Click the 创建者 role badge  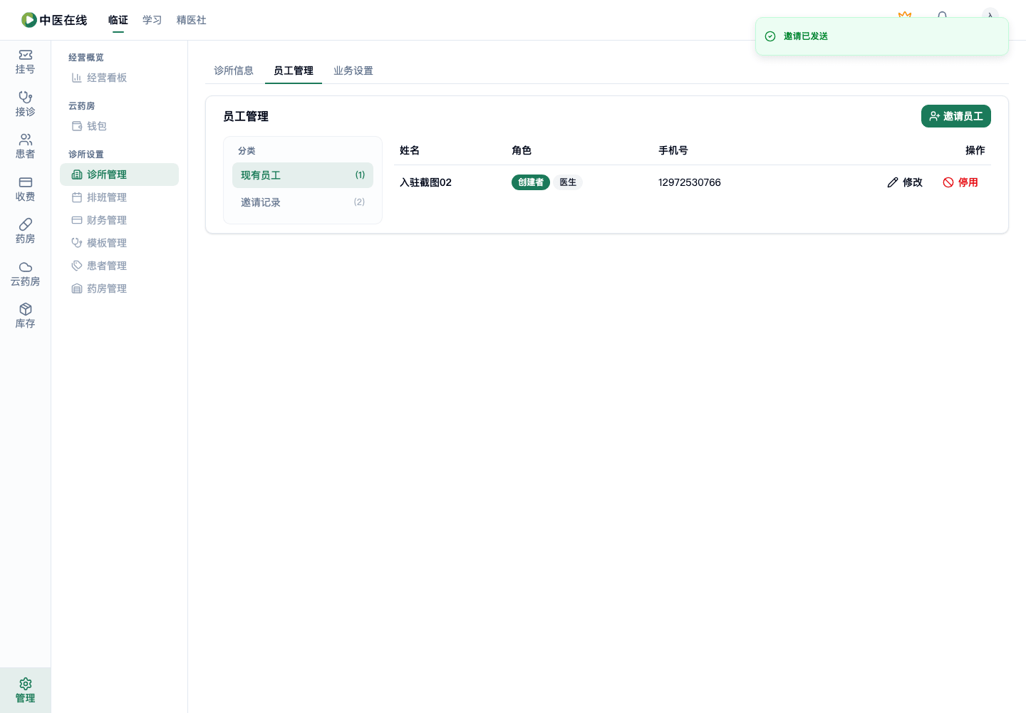531,182
